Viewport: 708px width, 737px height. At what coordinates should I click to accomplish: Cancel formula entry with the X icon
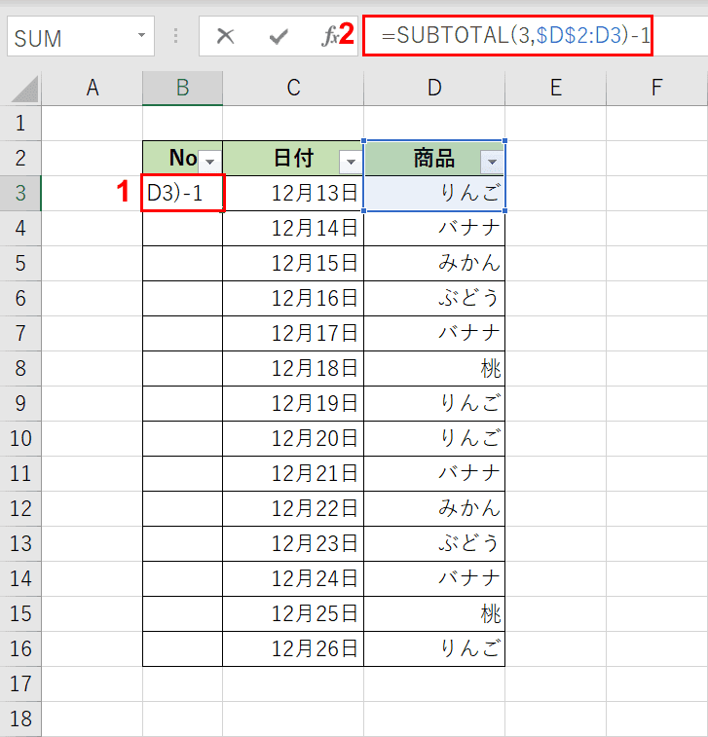coord(225,36)
